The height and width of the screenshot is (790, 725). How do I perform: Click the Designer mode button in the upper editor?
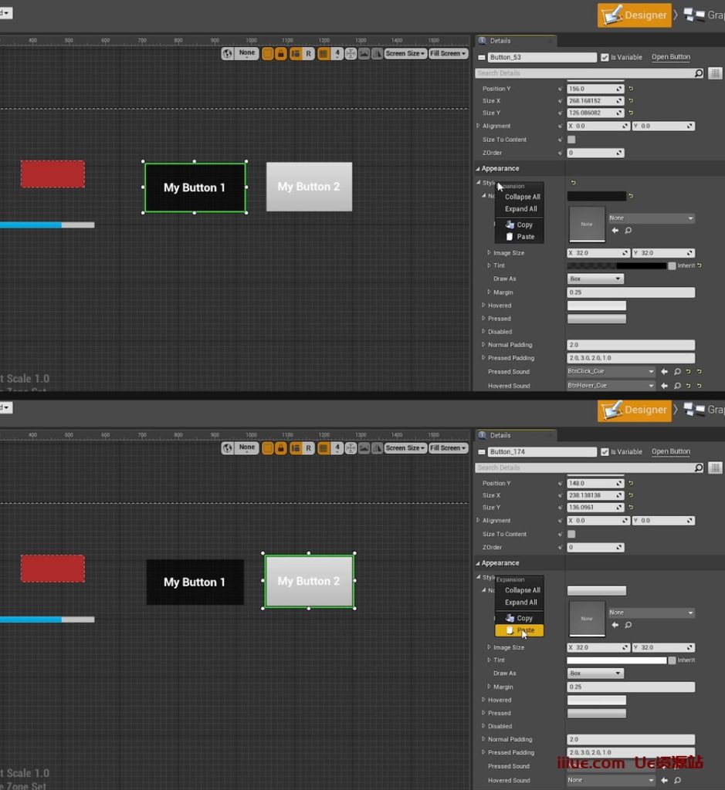tap(634, 15)
